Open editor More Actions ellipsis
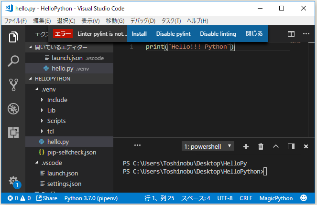This screenshot has width=317, height=205. click(x=306, y=34)
